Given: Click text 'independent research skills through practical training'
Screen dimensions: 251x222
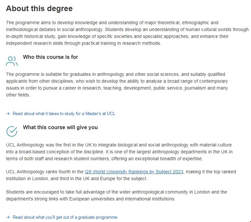Looking at the screenshot, I should click(x=65, y=43).
